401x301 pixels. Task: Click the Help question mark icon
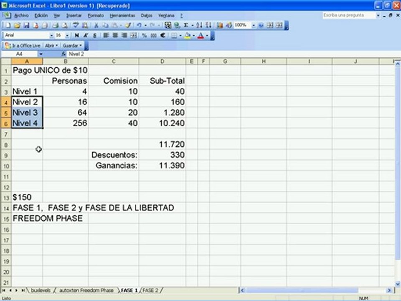pos(261,26)
